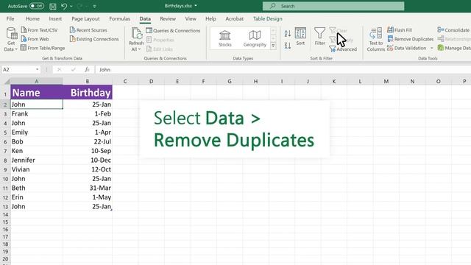Click the Insert Function fx icon

coord(87,69)
